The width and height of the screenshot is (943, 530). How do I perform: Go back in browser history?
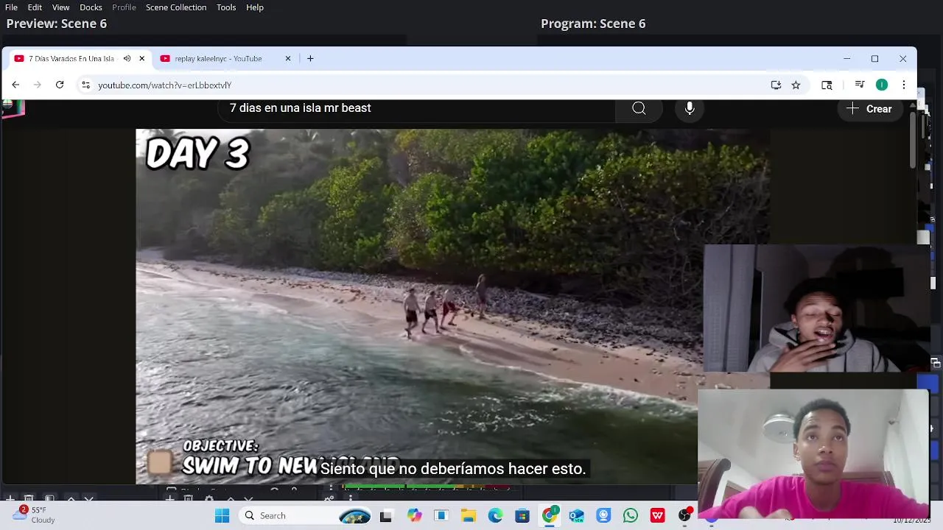pyautogui.click(x=15, y=85)
